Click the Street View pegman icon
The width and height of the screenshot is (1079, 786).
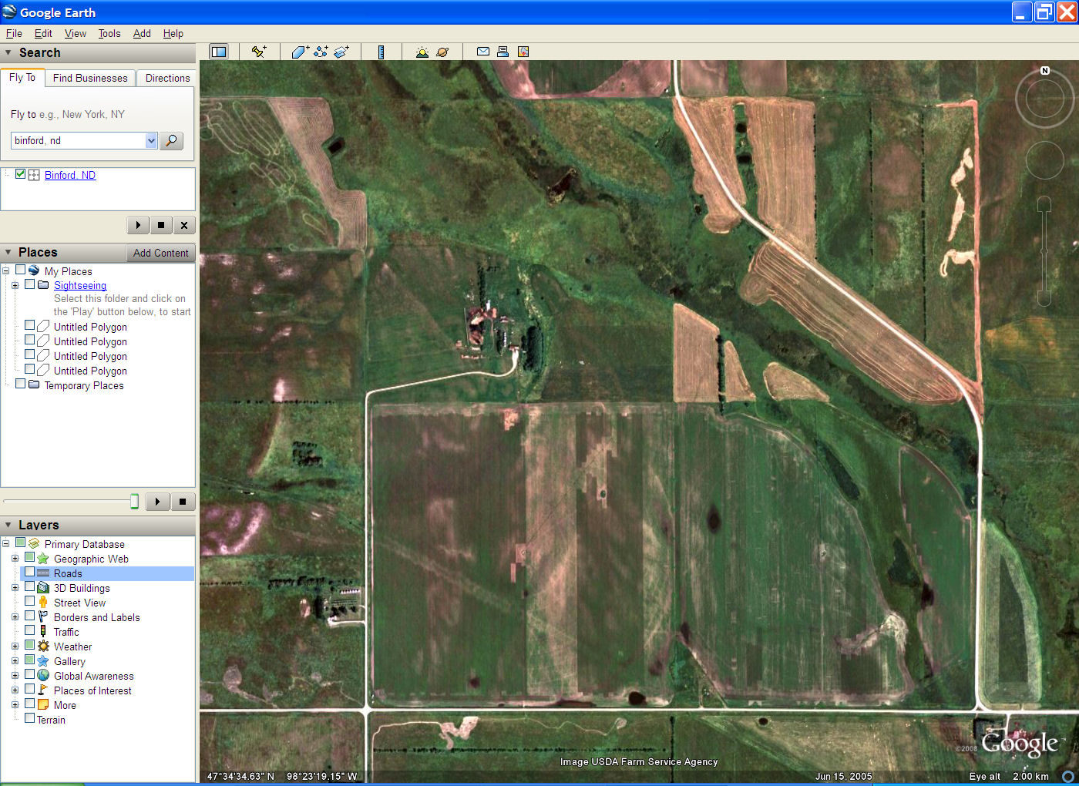(44, 603)
